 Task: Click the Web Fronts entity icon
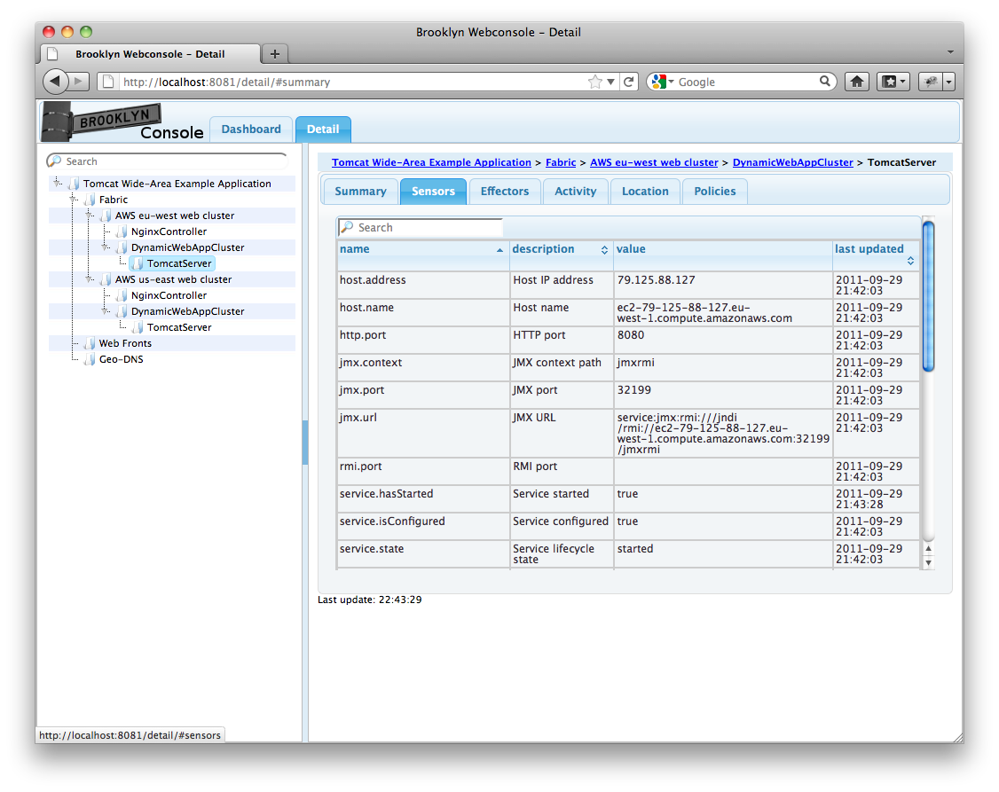[90, 343]
